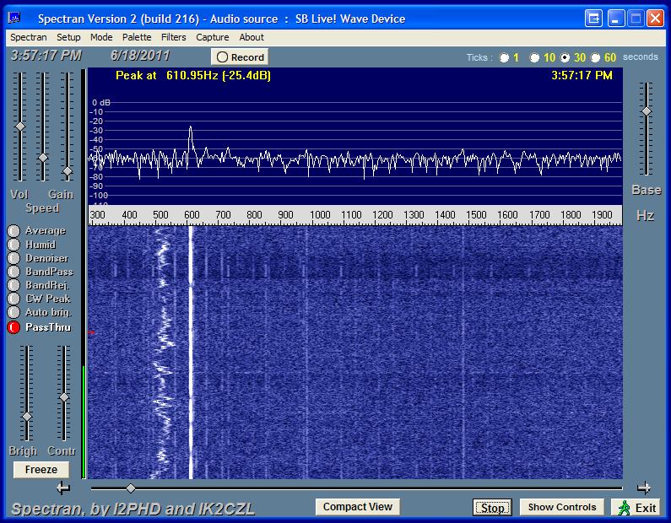Enable Auto brig. option
The width and height of the screenshot is (671, 523).
coord(14,313)
